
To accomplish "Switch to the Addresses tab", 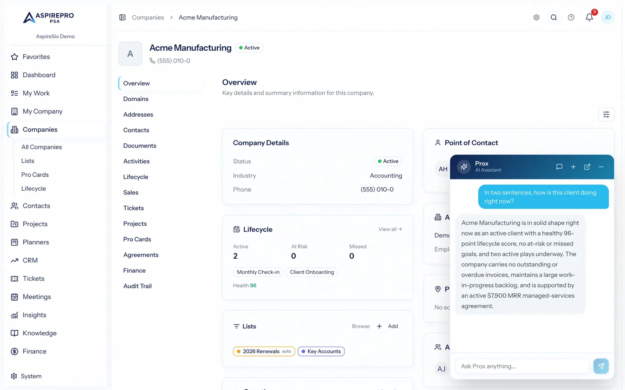I will 138,115.
